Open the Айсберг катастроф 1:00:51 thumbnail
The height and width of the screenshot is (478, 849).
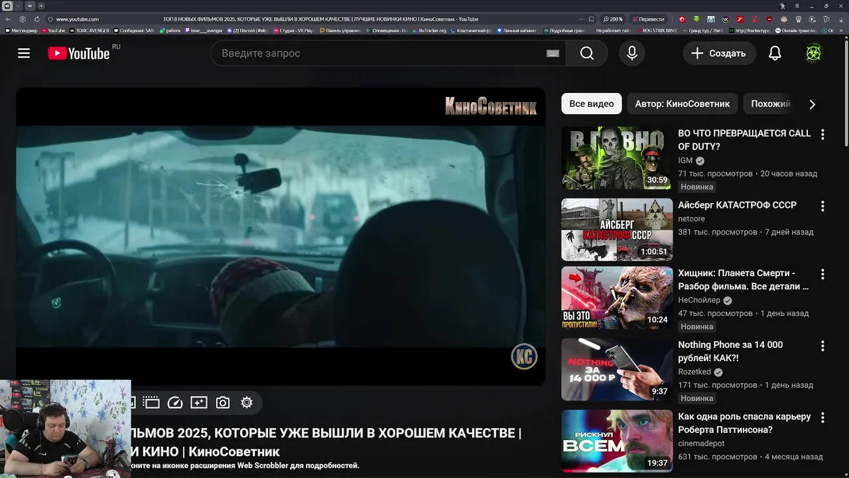point(617,230)
